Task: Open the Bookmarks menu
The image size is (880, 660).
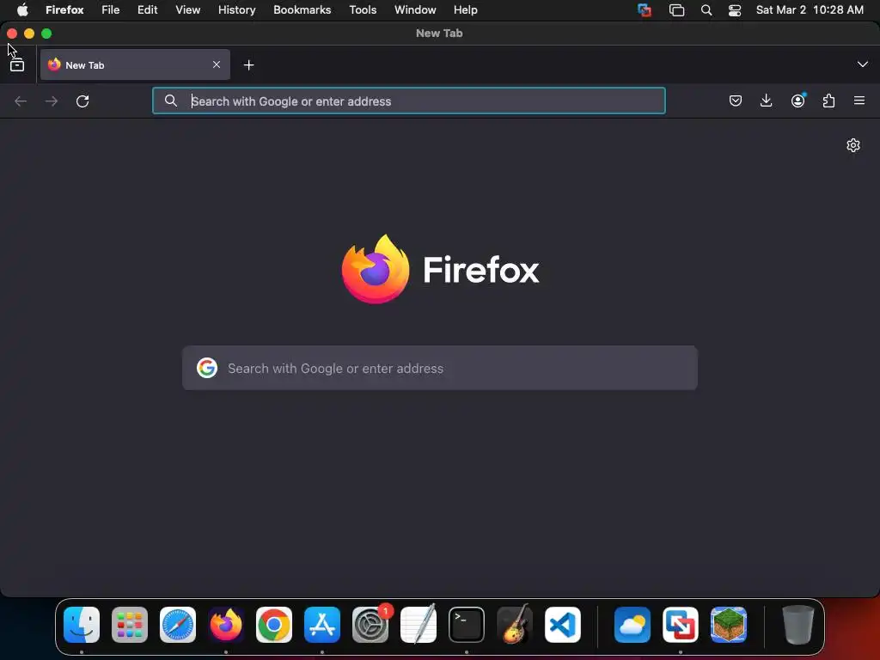Action: (302, 10)
